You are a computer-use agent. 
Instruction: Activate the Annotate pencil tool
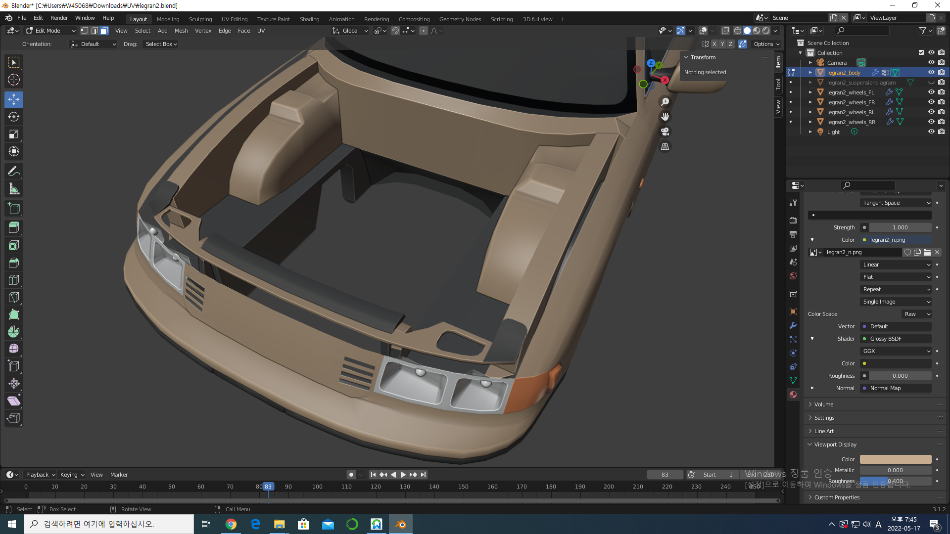point(14,172)
